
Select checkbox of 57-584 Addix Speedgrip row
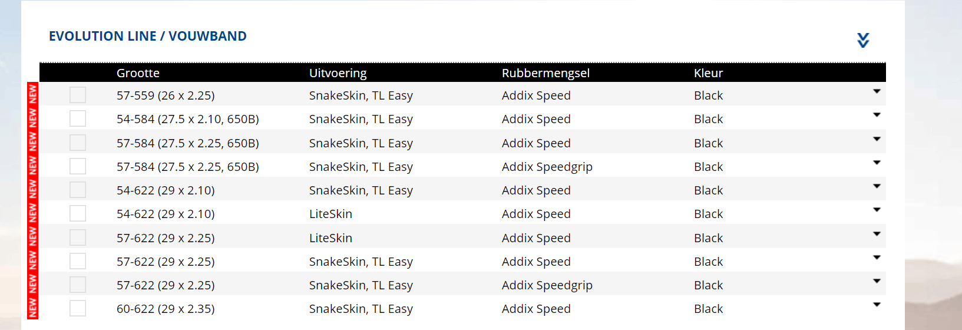pyautogui.click(x=78, y=166)
